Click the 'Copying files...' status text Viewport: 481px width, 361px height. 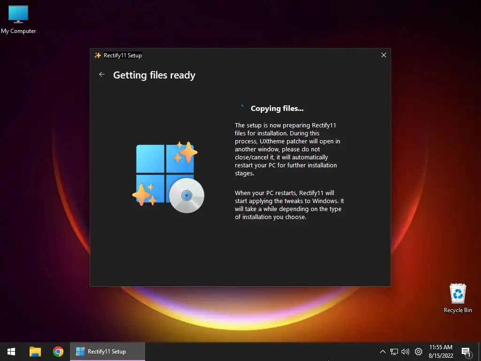(277, 109)
